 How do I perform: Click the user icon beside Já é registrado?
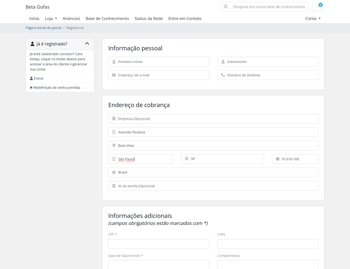(32, 44)
